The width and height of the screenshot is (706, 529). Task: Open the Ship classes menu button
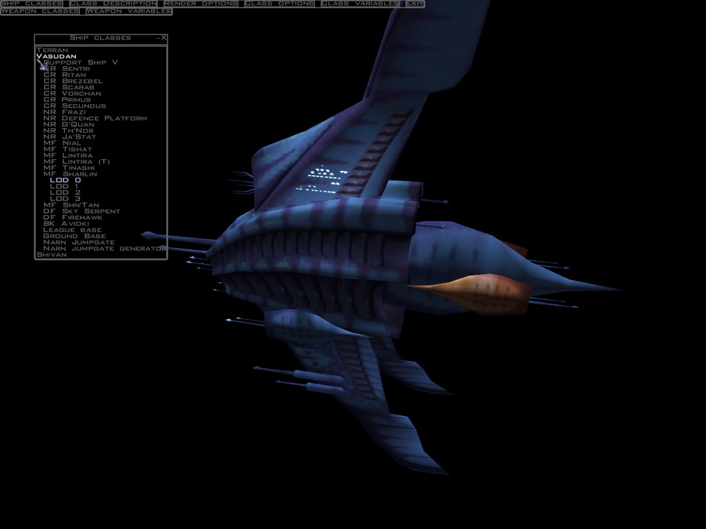32,3
